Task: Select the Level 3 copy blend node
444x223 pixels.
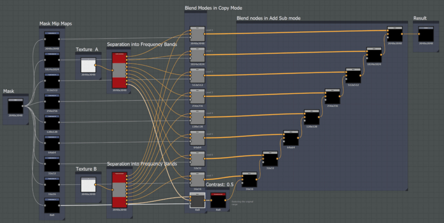Action: tap(197, 96)
